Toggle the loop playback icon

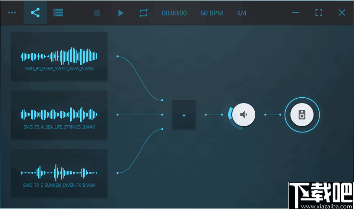(144, 13)
